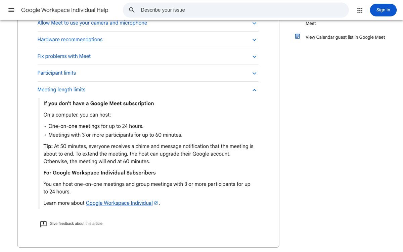Click the feedback speech bubble icon
This screenshot has height=252, width=403.
coord(43,224)
